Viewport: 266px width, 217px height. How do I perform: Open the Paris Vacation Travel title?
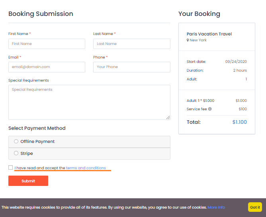coord(209,34)
